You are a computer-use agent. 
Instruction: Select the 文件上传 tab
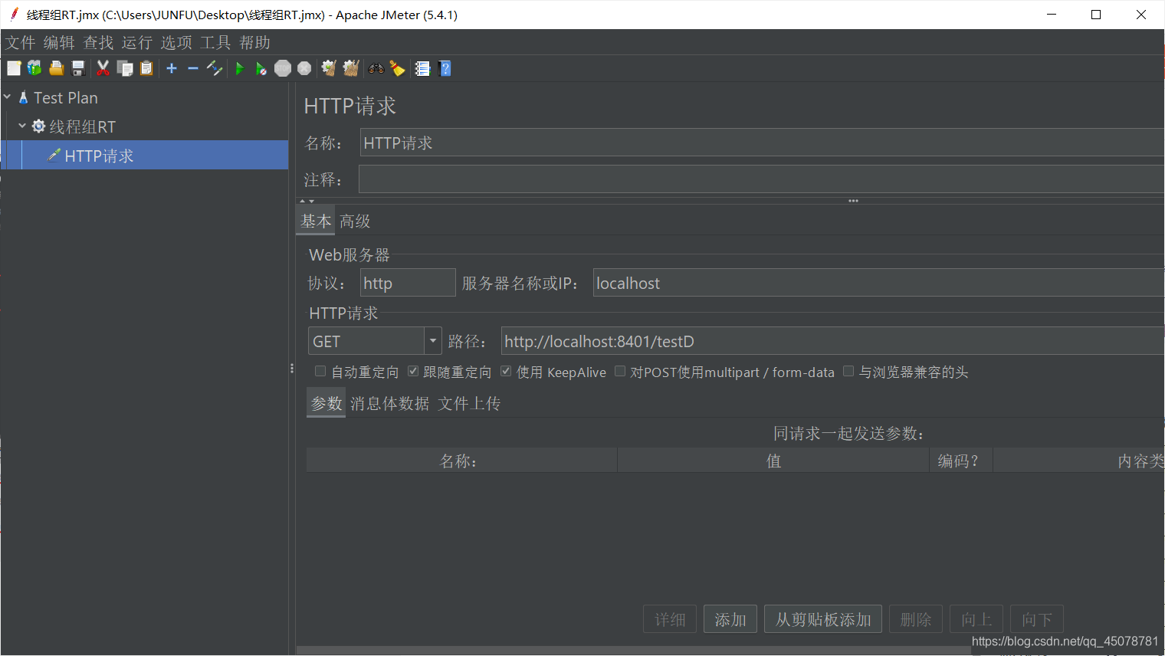click(469, 403)
